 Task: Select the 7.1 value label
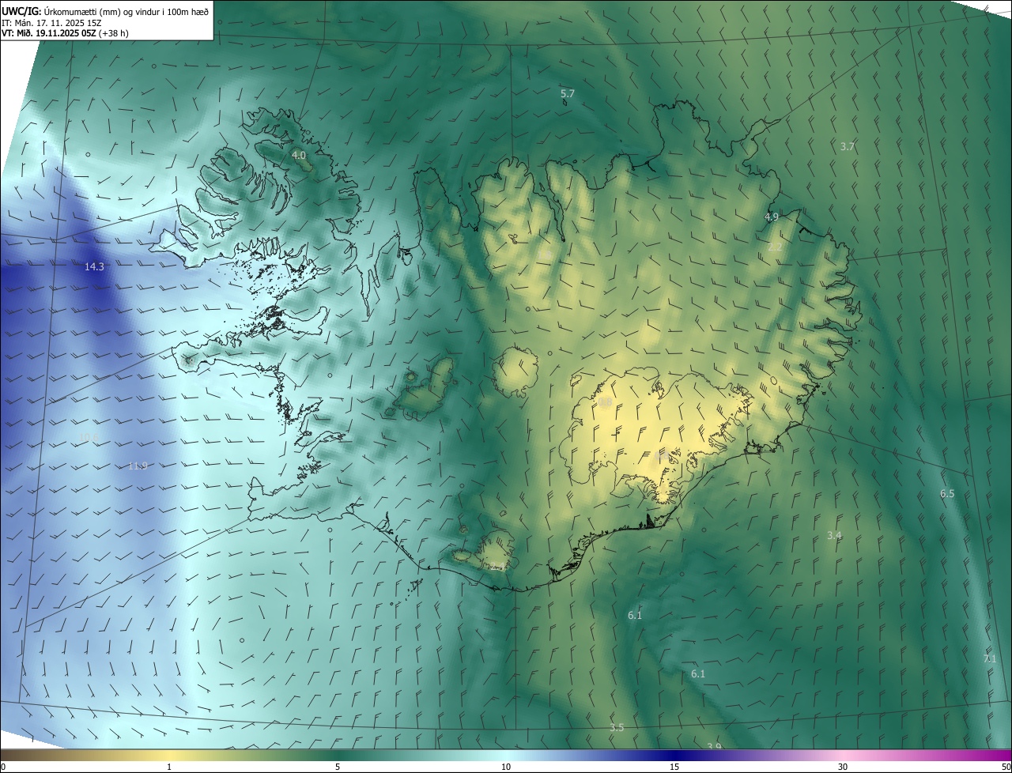pyautogui.click(x=990, y=659)
